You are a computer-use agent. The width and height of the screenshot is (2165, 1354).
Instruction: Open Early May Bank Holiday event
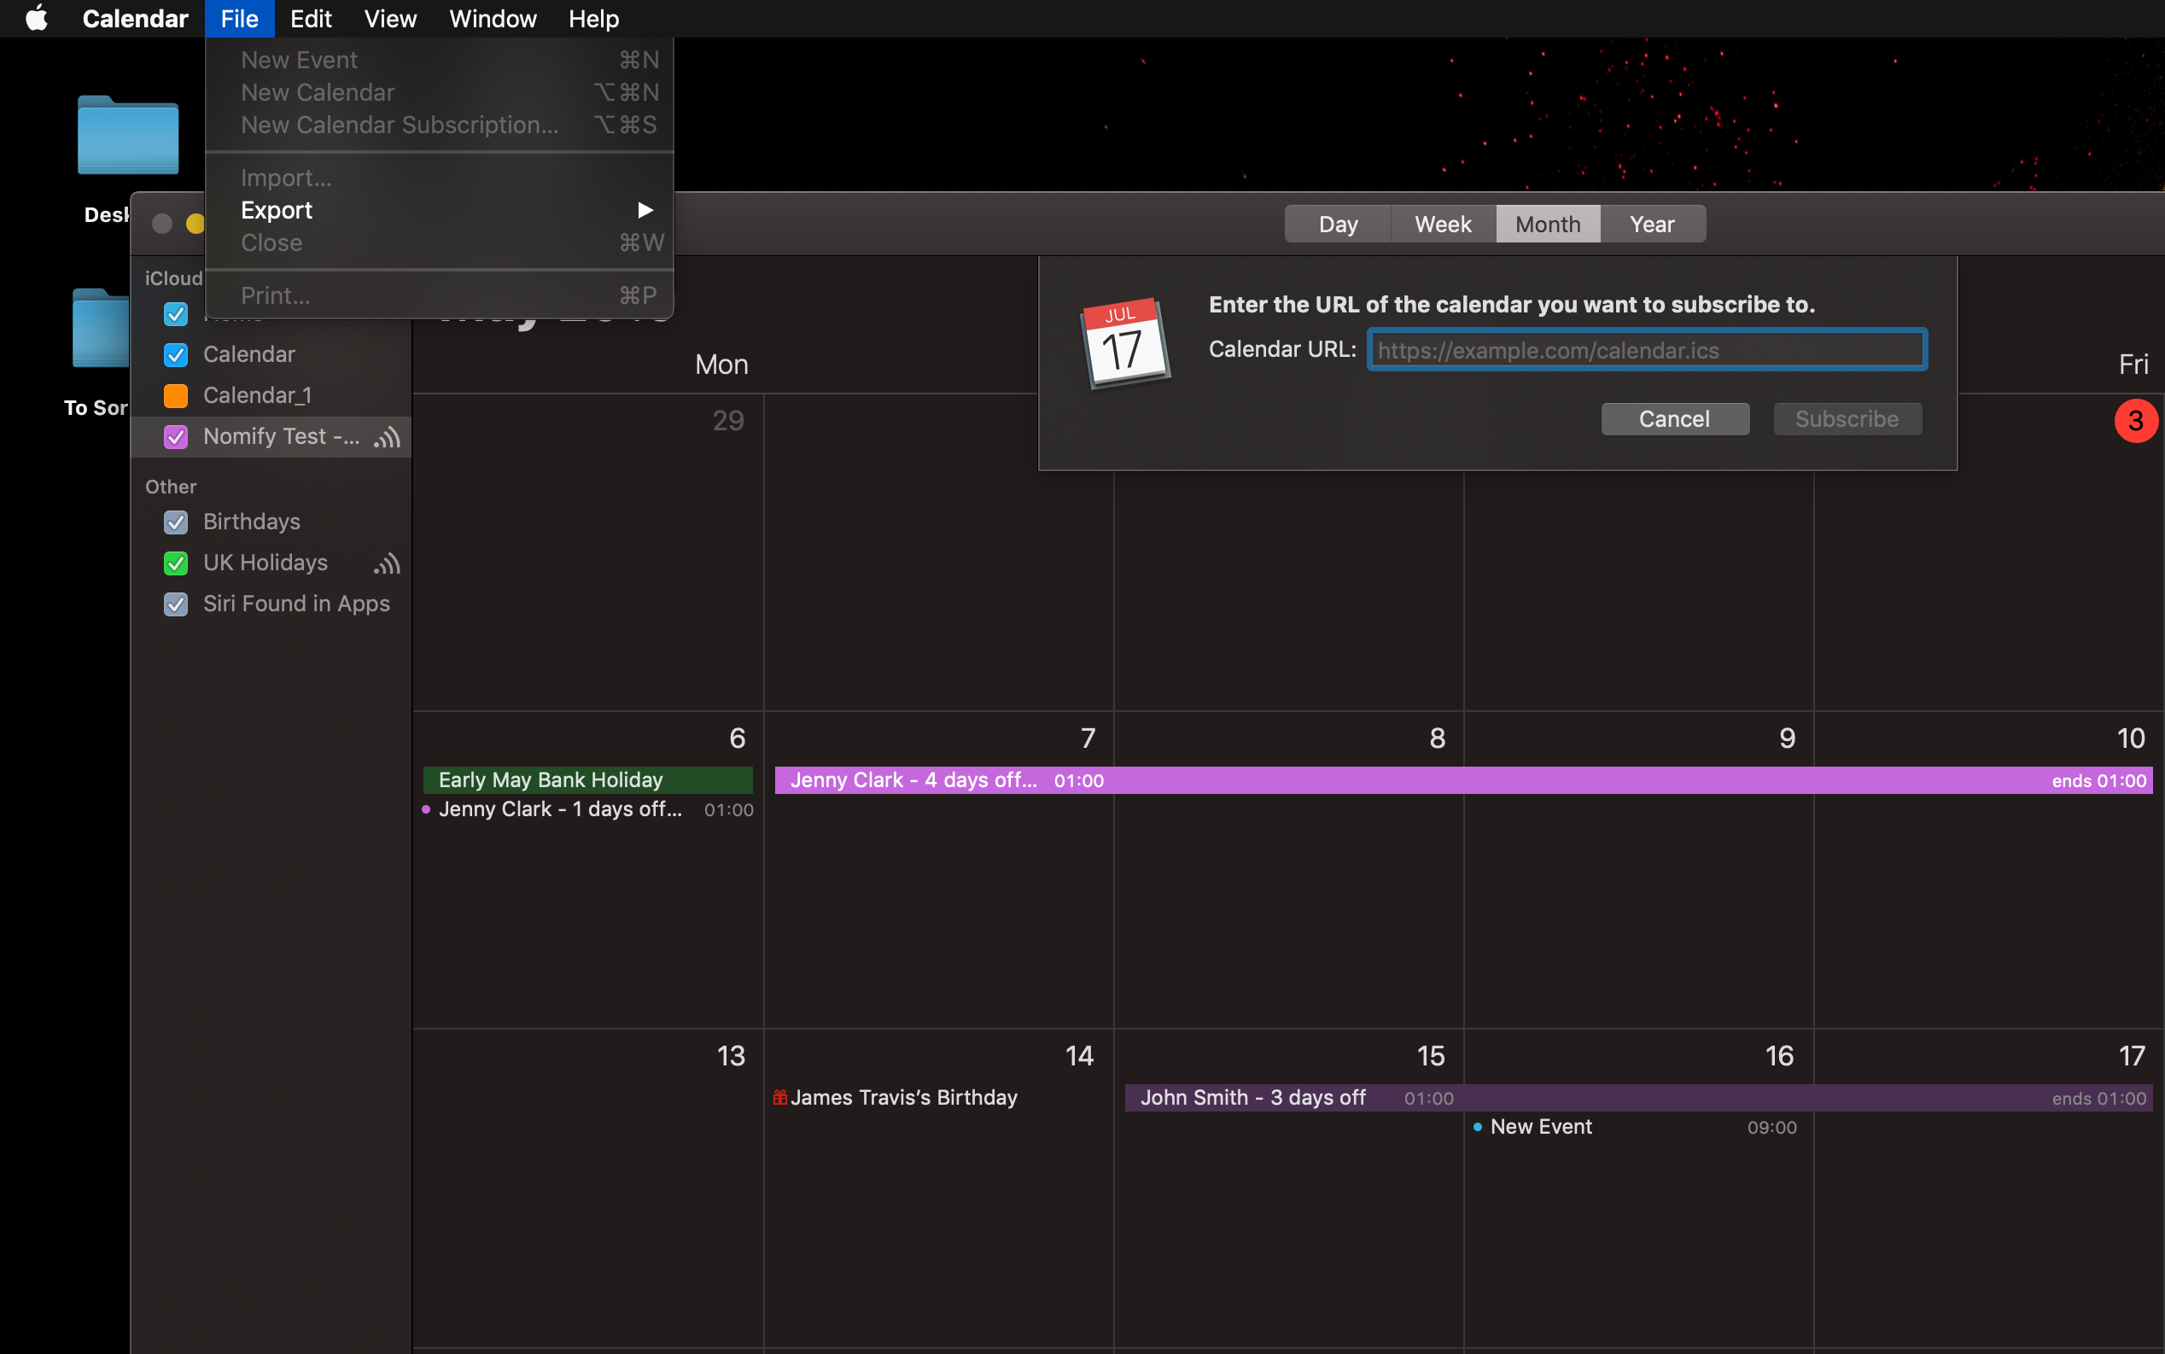pyautogui.click(x=587, y=780)
